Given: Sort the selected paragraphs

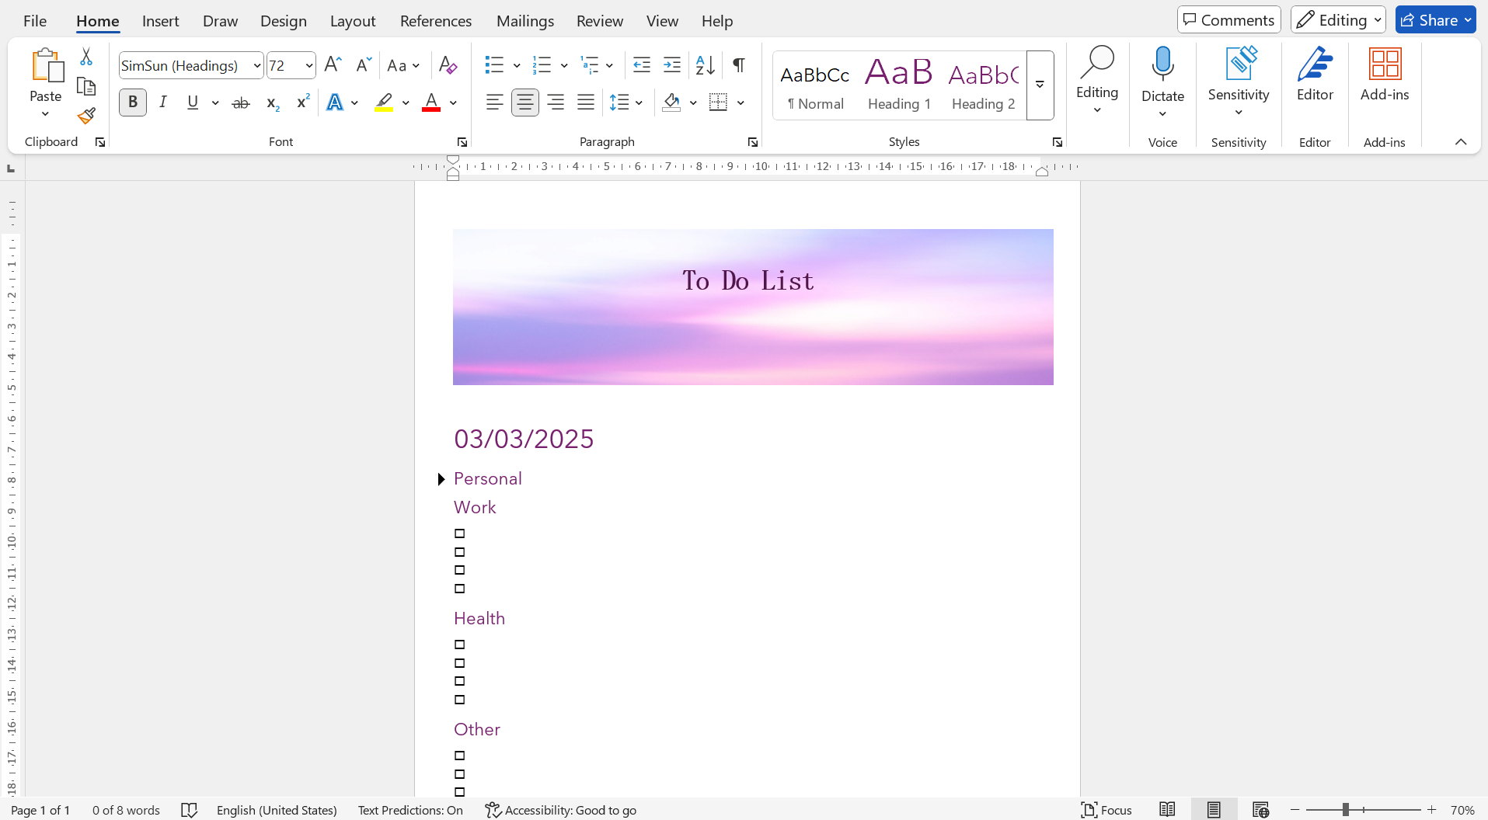Looking at the screenshot, I should coord(705,65).
